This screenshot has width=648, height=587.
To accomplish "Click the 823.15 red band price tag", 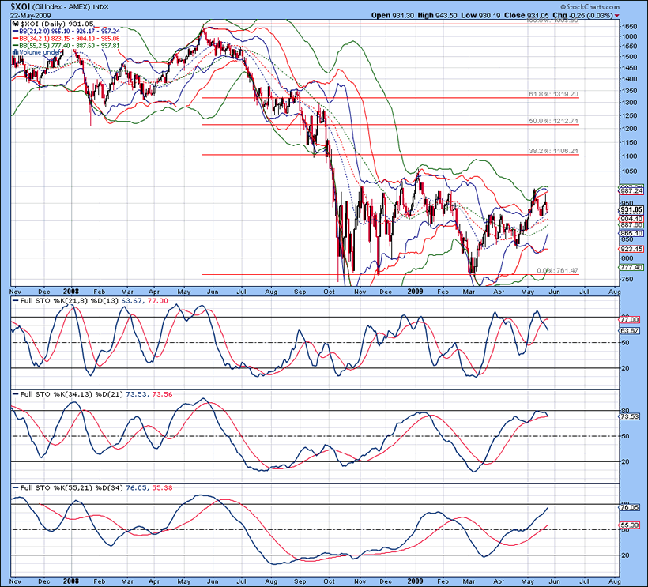I will tap(631, 249).
